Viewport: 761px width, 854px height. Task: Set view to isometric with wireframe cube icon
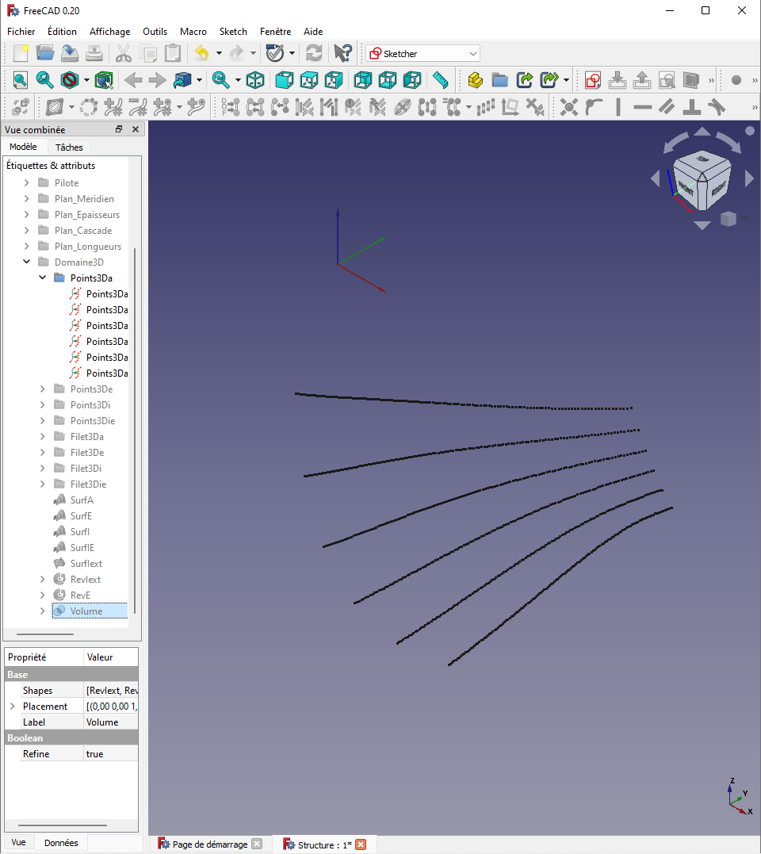(255, 80)
